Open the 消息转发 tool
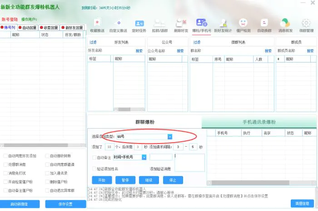Image resolution: width=318 pixels, height=211 pixels. coord(285,25)
